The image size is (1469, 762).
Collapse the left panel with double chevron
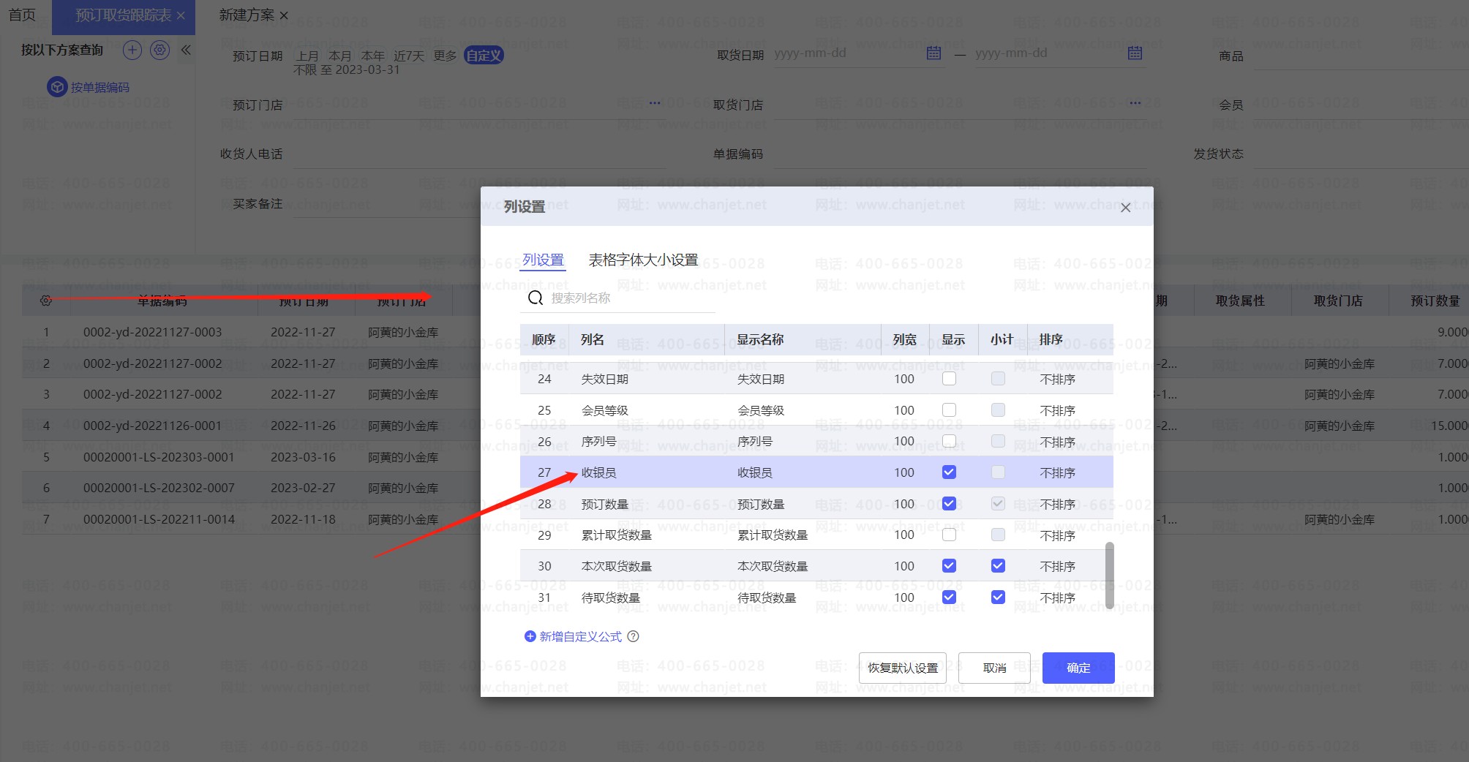pos(186,50)
